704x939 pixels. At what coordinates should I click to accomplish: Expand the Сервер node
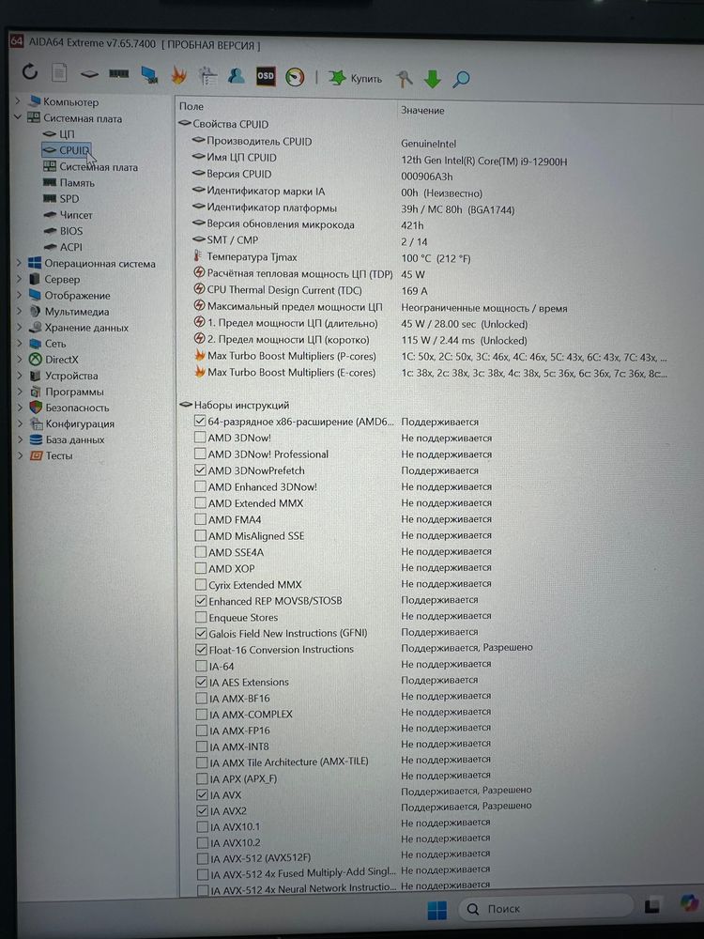click(19, 279)
